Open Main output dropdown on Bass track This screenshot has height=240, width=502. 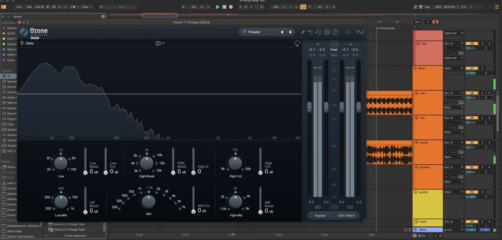(454, 68)
